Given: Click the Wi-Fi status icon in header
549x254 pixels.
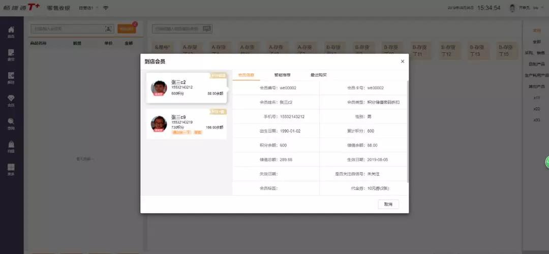Looking at the screenshot, I should (106, 8).
